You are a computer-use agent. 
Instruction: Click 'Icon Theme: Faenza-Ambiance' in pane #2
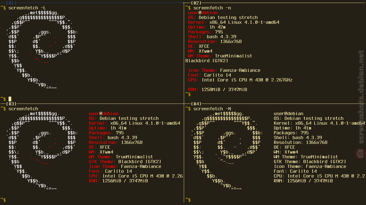[x=224, y=70]
